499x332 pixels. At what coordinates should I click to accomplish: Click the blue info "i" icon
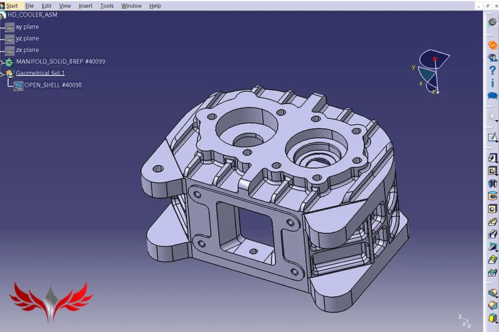coord(492,83)
